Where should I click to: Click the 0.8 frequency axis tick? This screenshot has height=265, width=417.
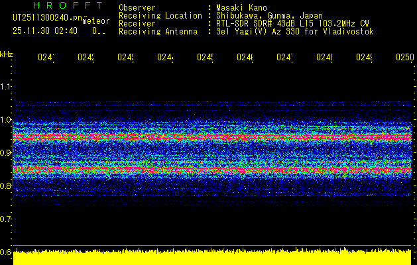coord(6,186)
